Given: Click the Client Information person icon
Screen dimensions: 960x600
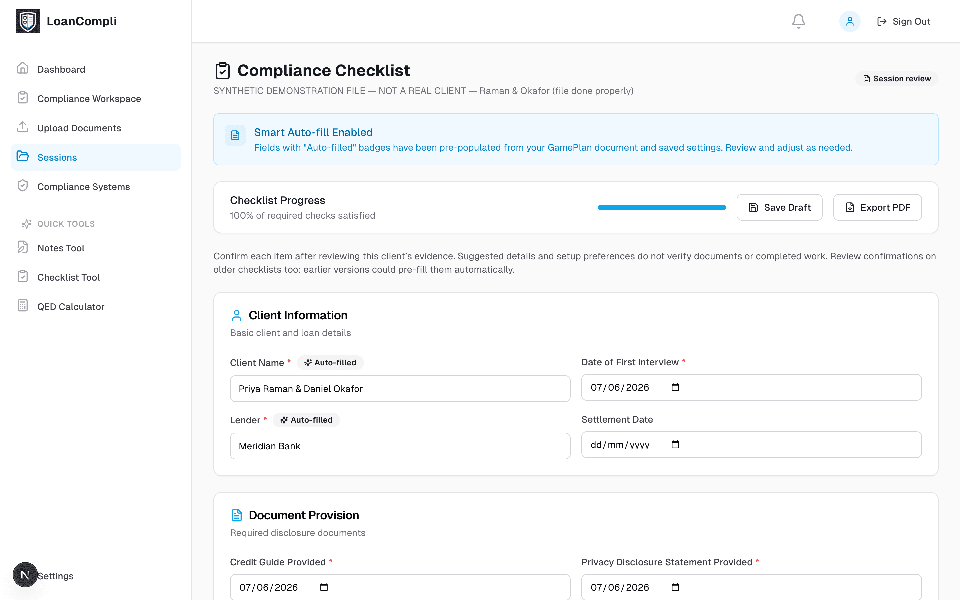Looking at the screenshot, I should tap(236, 315).
